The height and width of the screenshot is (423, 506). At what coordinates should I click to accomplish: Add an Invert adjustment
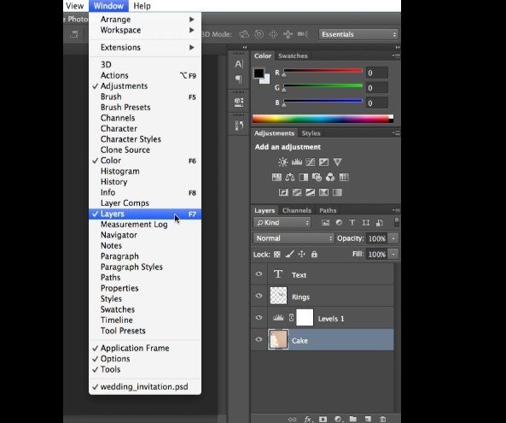[283, 192]
